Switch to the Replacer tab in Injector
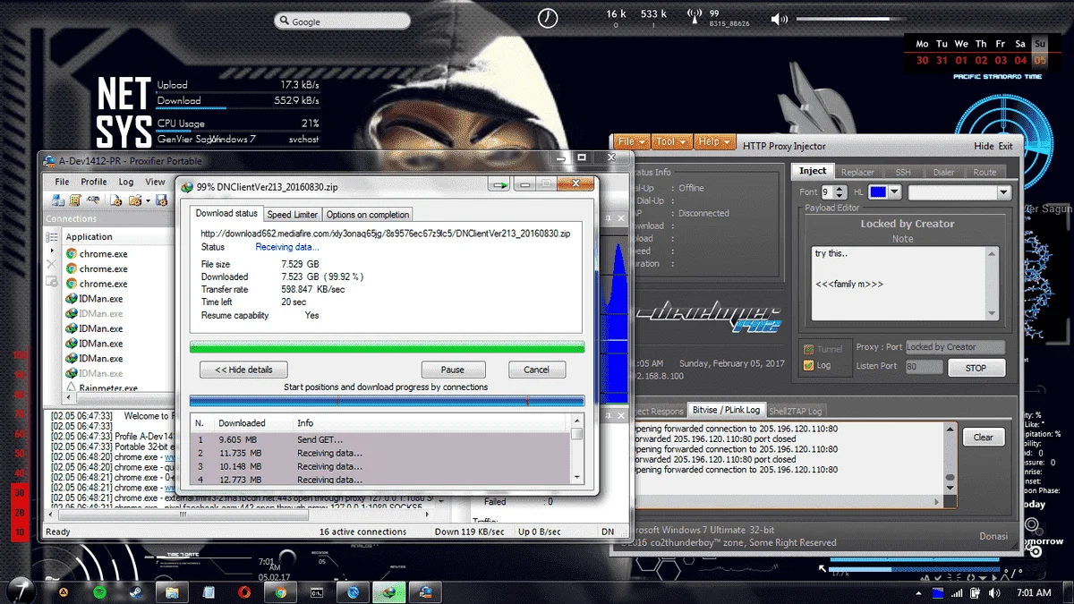This screenshot has width=1074, height=604. (857, 172)
